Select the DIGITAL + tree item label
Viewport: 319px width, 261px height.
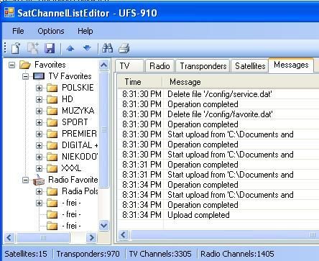tap(80, 145)
